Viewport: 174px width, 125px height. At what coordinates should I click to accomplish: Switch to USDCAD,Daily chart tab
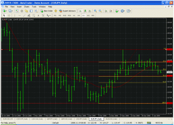(37, 119)
